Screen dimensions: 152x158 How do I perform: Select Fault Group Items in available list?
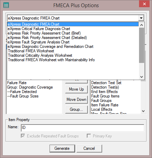coord(105,96)
